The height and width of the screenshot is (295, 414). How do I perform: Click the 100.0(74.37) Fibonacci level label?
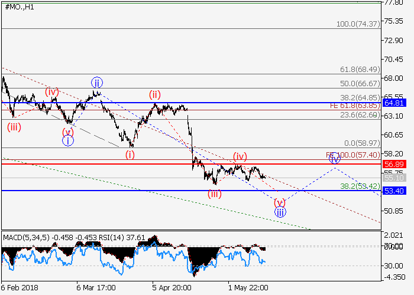pyautogui.click(x=357, y=24)
